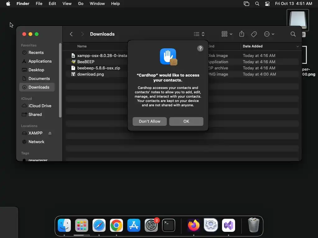Click the Finder window search magnifier
Image resolution: width=318 pixels, height=238 pixels.
click(x=293, y=34)
